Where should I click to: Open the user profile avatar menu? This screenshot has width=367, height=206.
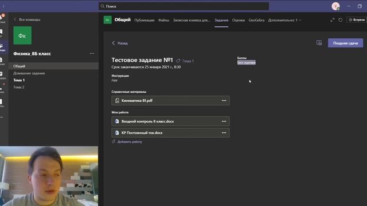point(335,6)
